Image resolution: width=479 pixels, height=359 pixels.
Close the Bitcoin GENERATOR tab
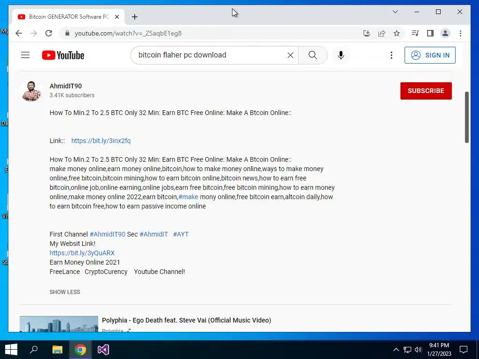coord(116,17)
